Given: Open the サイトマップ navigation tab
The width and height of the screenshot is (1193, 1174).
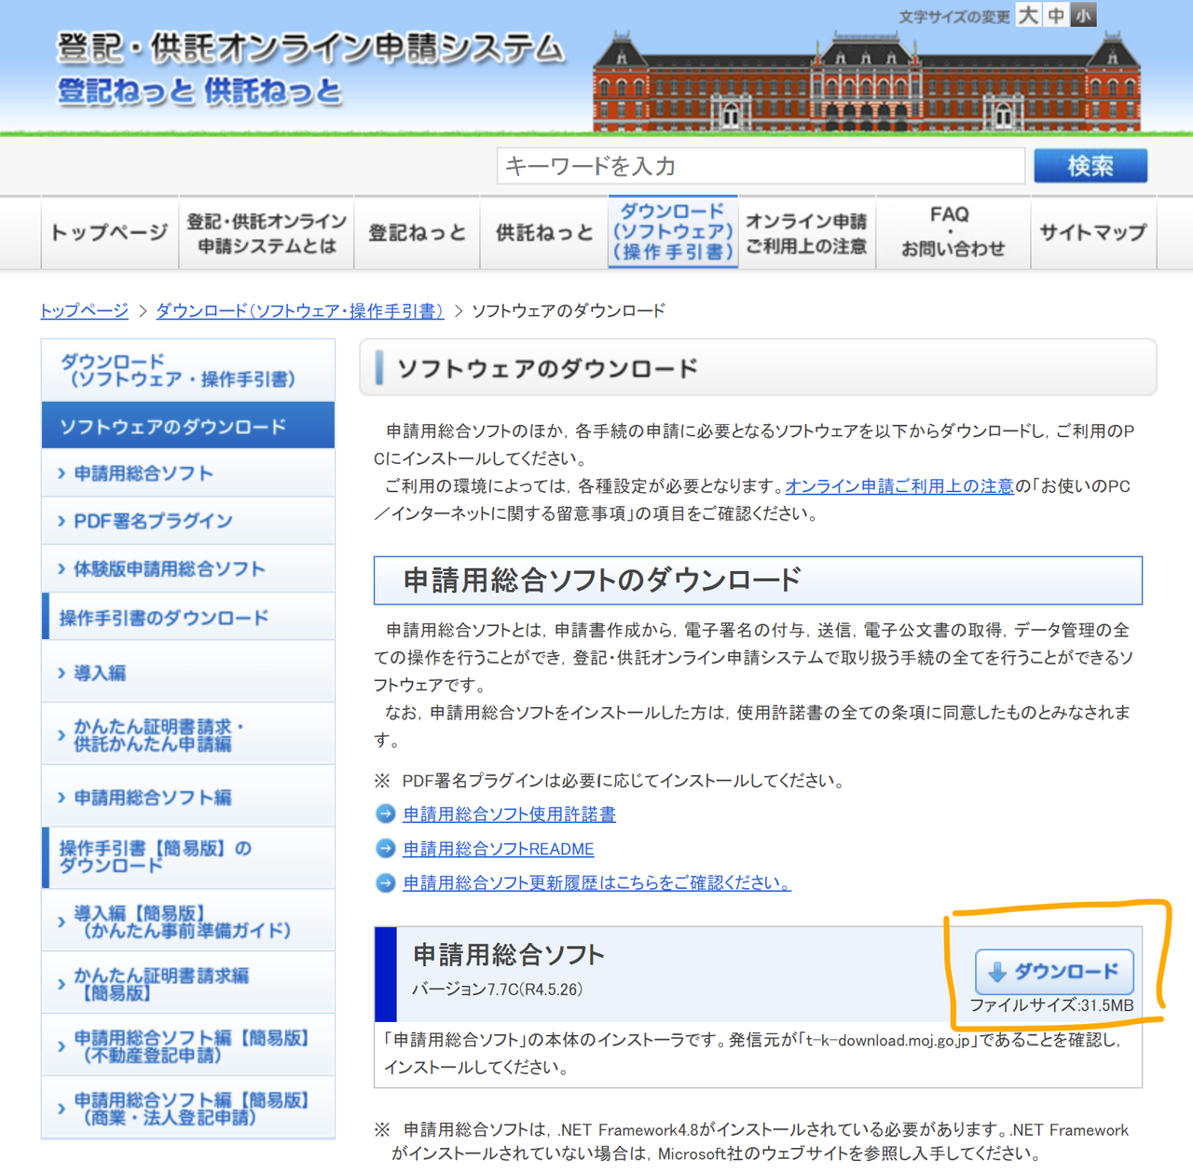Looking at the screenshot, I should click(x=1092, y=232).
